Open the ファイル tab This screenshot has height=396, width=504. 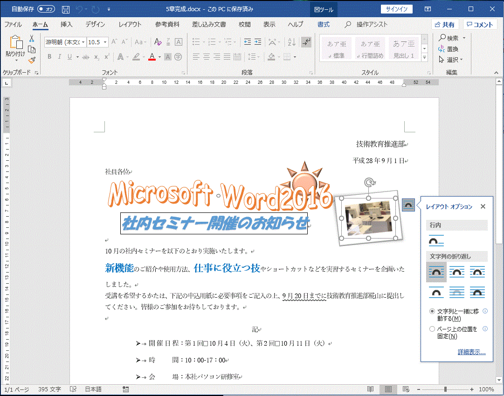pos(13,24)
